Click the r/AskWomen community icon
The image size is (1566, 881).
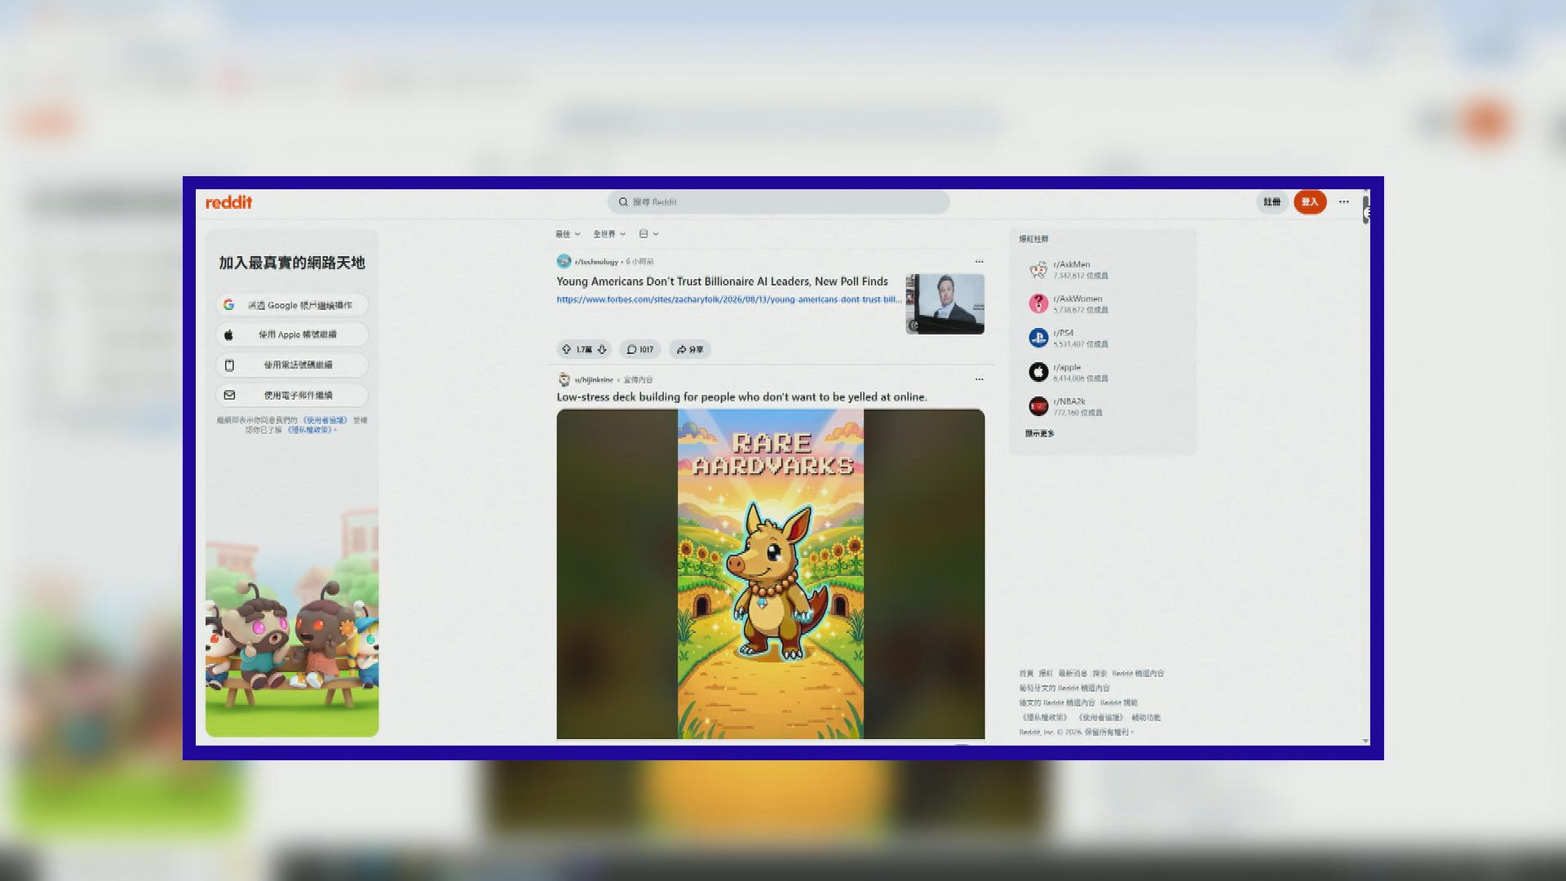tap(1038, 303)
